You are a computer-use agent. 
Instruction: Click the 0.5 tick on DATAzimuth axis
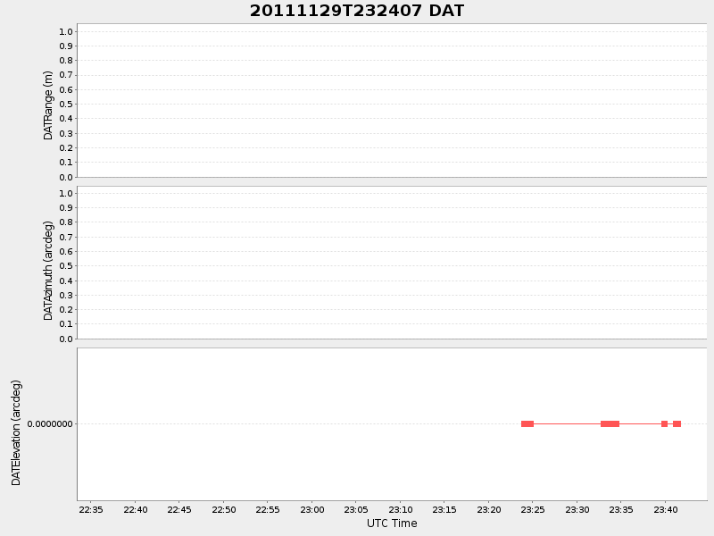coord(66,266)
